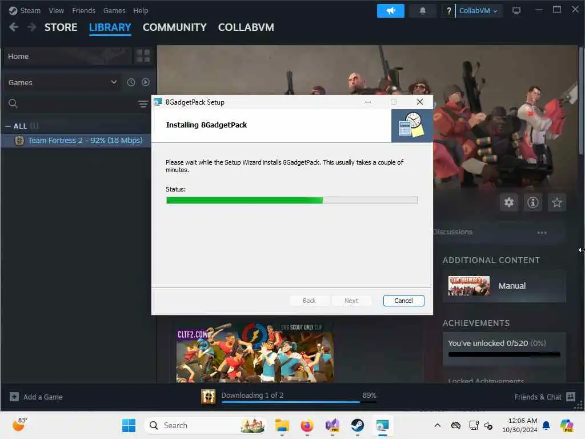Add Team Fortress 2 to favorites star

(x=556, y=202)
